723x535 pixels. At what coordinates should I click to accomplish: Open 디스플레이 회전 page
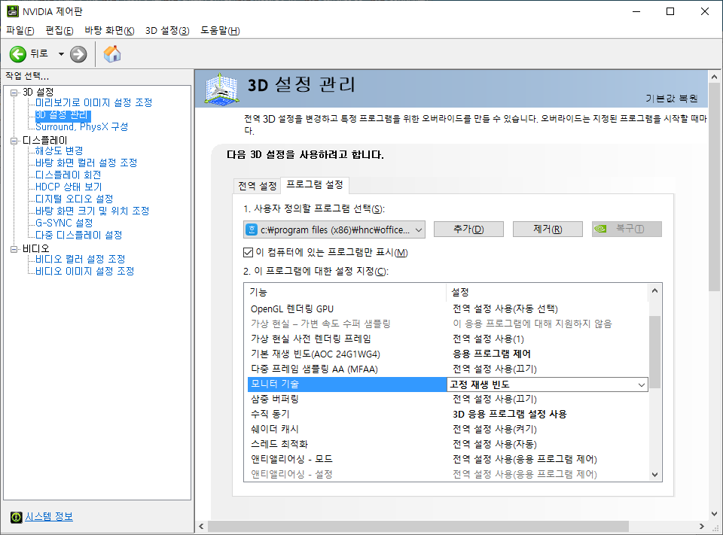(x=69, y=175)
